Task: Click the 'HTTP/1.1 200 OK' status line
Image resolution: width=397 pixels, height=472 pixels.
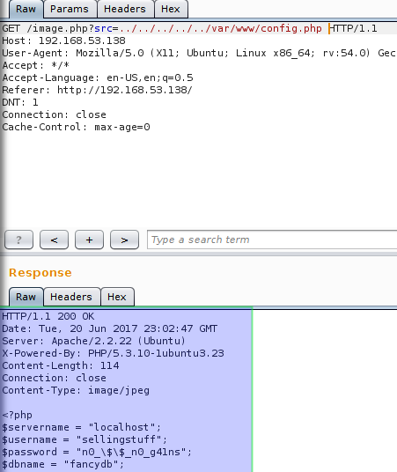Action: click(x=48, y=316)
